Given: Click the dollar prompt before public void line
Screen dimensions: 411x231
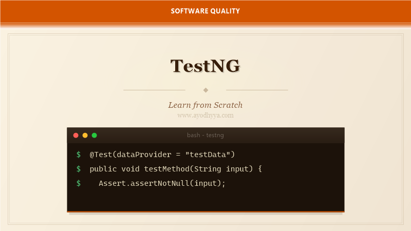Looking at the screenshot, I should coord(79,169).
